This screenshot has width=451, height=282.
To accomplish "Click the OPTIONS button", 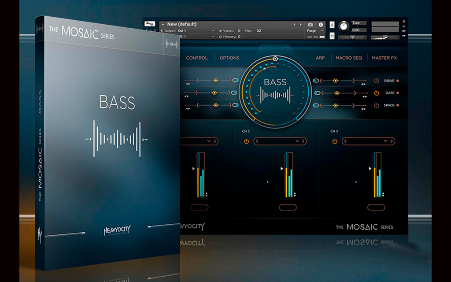I will (x=229, y=58).
